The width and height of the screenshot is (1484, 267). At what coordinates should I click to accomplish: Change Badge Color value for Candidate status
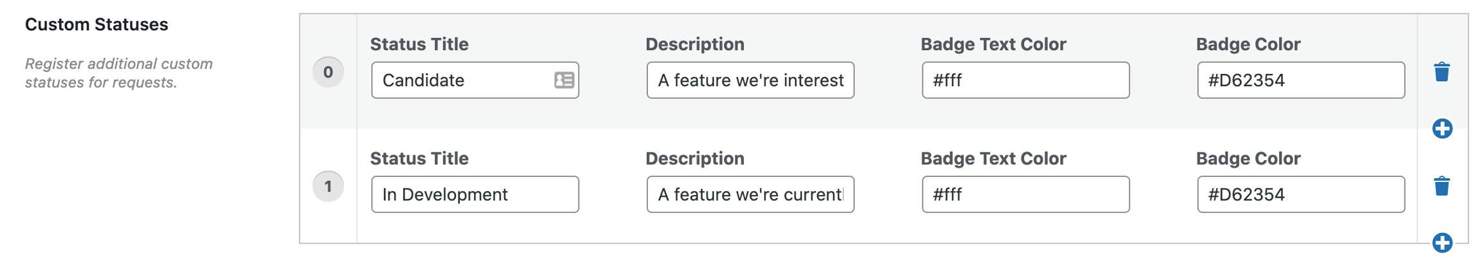point(1300,80)
